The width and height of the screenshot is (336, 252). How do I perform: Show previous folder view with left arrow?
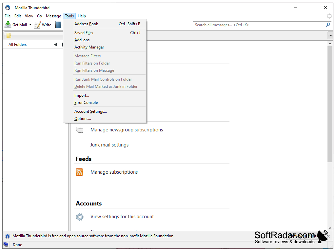pyautogui.click(x=56, y=45)
